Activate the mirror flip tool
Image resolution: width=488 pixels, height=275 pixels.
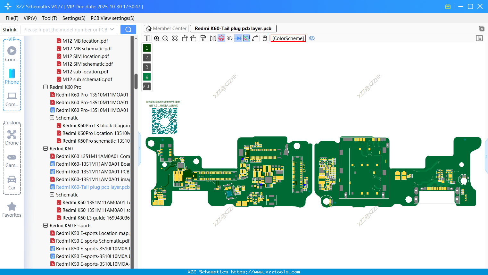(213, 38)
